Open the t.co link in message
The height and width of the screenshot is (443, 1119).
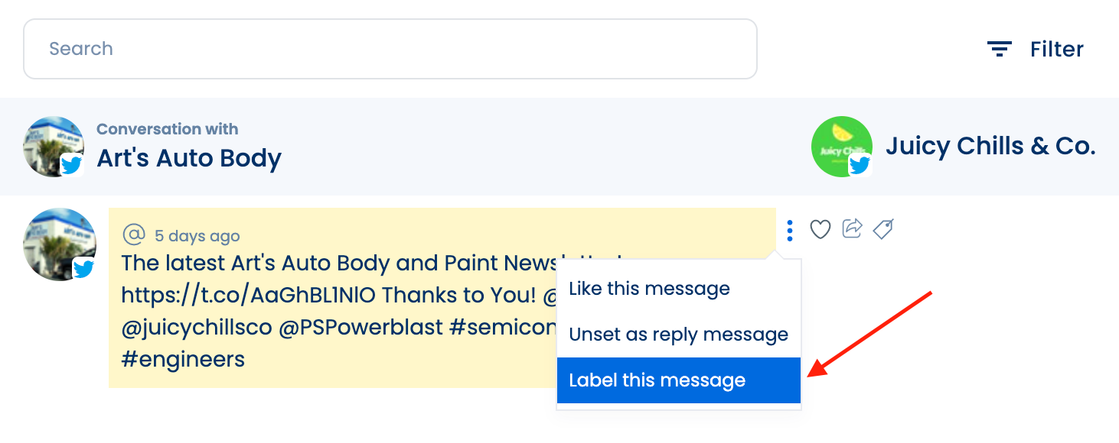click(248, 295)
